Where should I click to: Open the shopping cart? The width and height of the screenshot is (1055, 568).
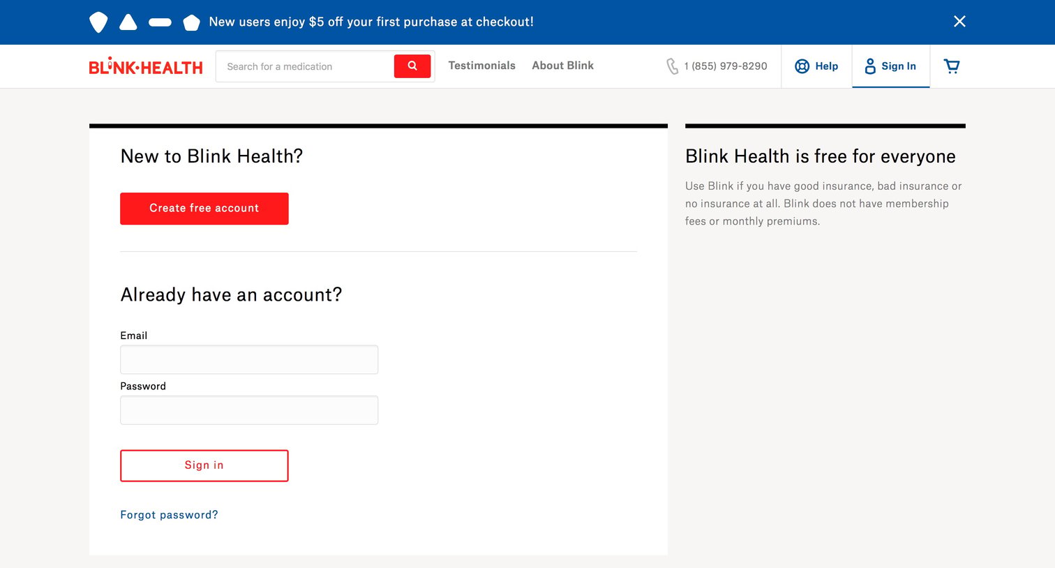coord(952,66)
